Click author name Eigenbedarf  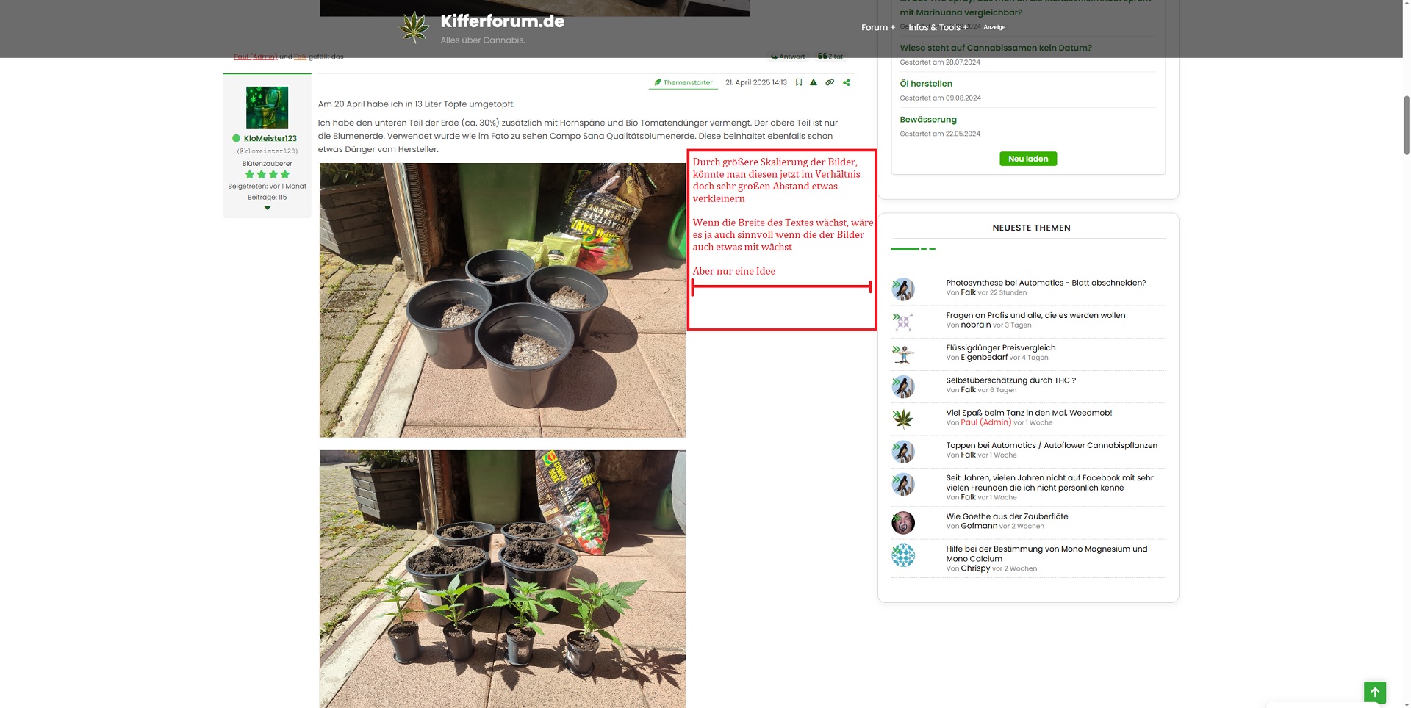[984, 357]
